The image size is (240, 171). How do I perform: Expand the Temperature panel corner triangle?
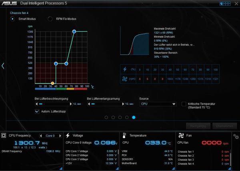(173, 168)
